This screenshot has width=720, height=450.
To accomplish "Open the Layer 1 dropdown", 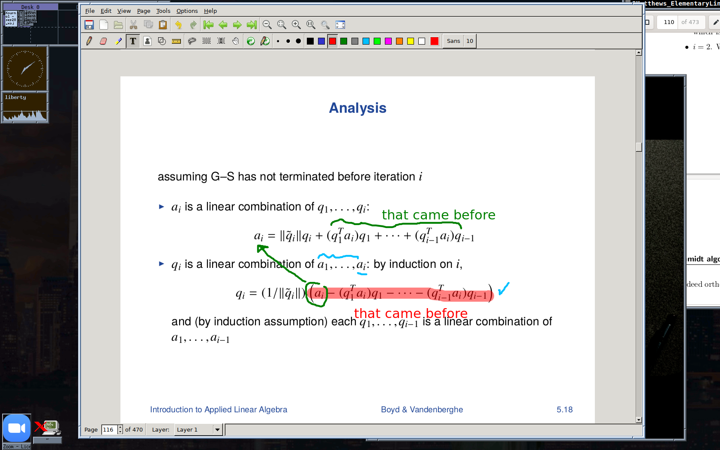I will [x=217, y=429].
